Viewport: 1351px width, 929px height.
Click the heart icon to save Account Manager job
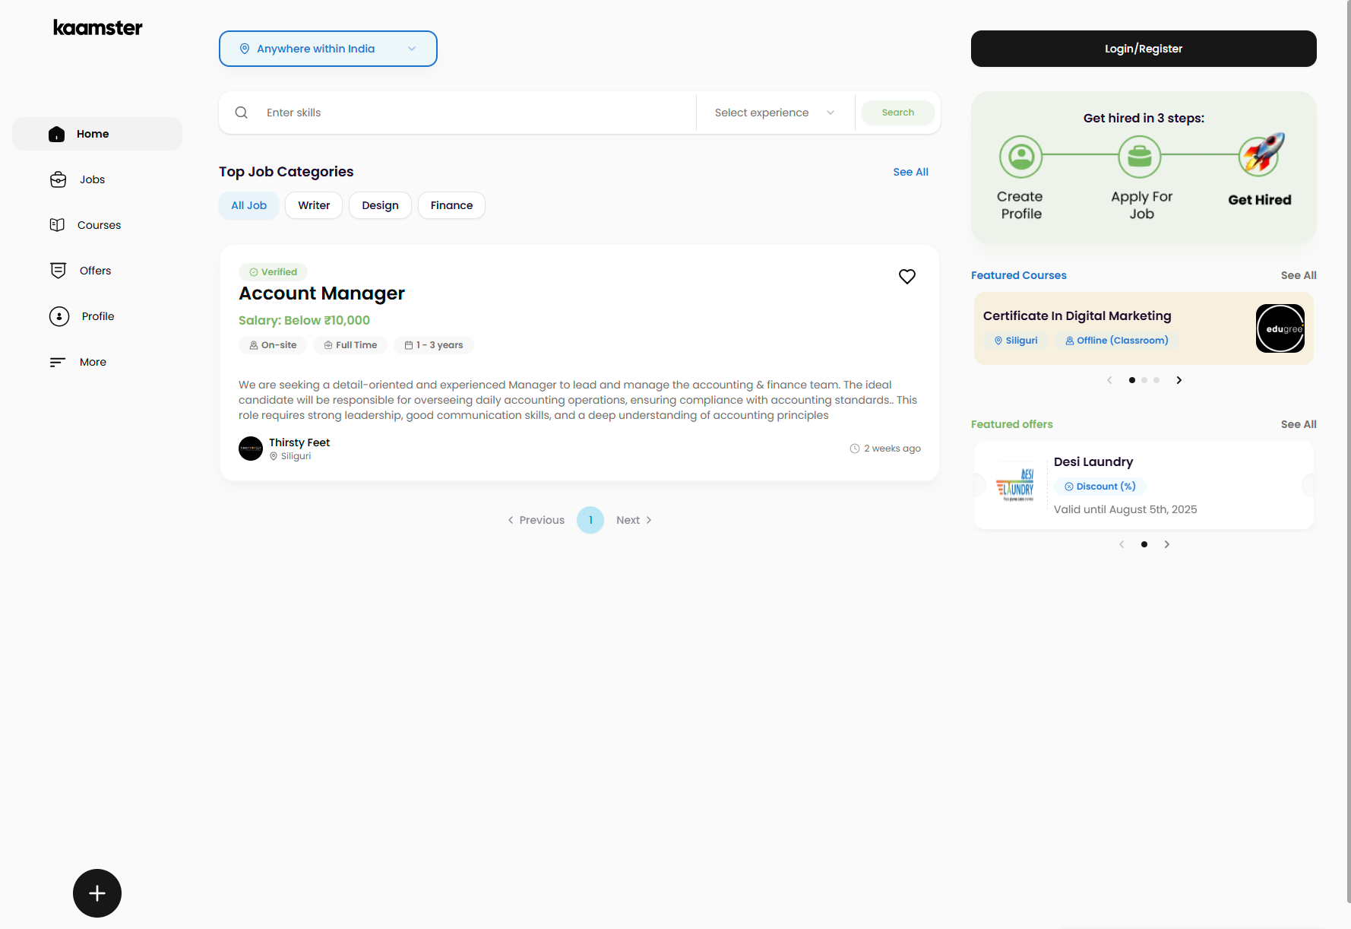(x=907, y=277)
